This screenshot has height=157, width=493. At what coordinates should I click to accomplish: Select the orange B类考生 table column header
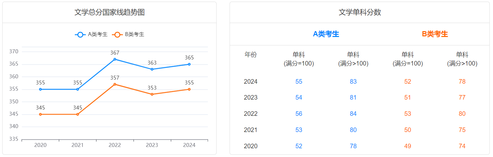(435, 34)
